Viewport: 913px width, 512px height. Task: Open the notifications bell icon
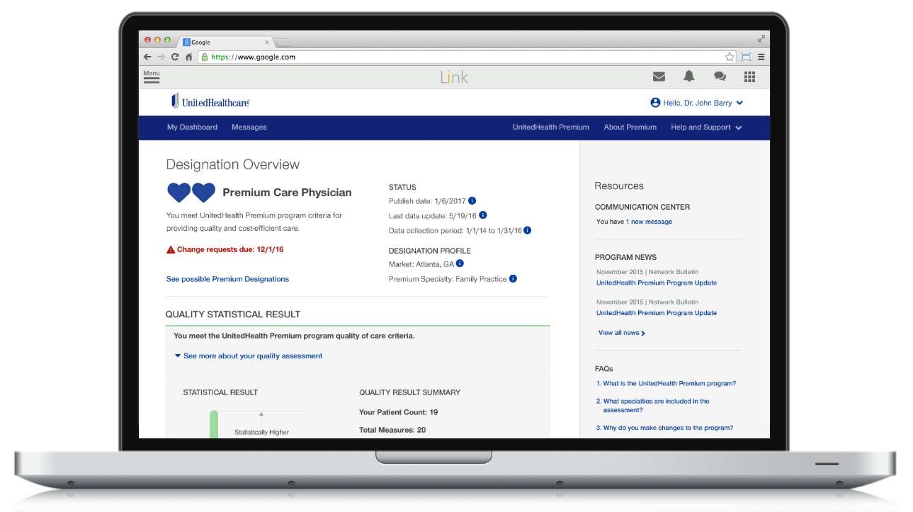(x=688, y=76)
